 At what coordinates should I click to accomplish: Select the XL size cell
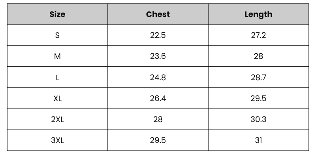(x=57, y=98)
